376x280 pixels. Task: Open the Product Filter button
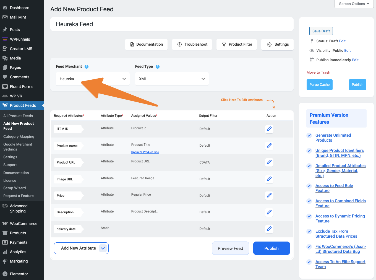tap(237, 45)
